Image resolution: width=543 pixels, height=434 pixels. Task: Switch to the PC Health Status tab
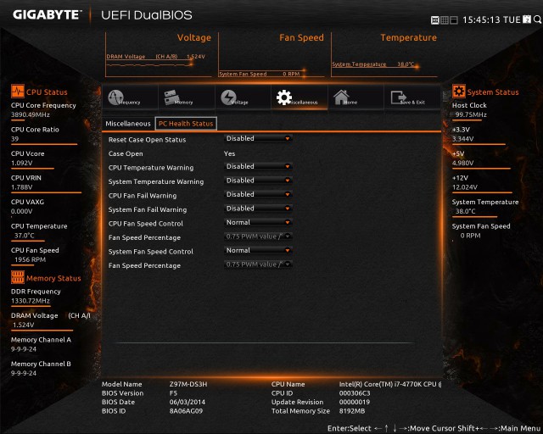click(x=186, y=124)
